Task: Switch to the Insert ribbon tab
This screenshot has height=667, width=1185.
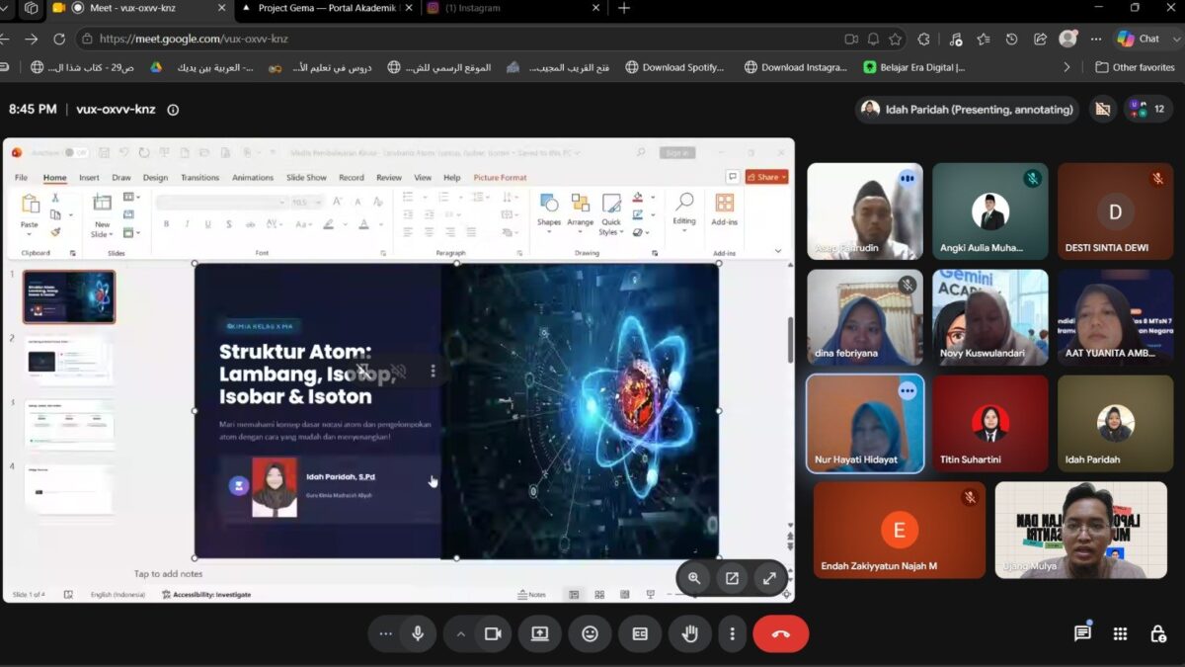Action: coord(89,178)
